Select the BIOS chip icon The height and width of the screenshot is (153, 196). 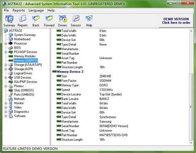pyautogui.click(x=11, y=48)
